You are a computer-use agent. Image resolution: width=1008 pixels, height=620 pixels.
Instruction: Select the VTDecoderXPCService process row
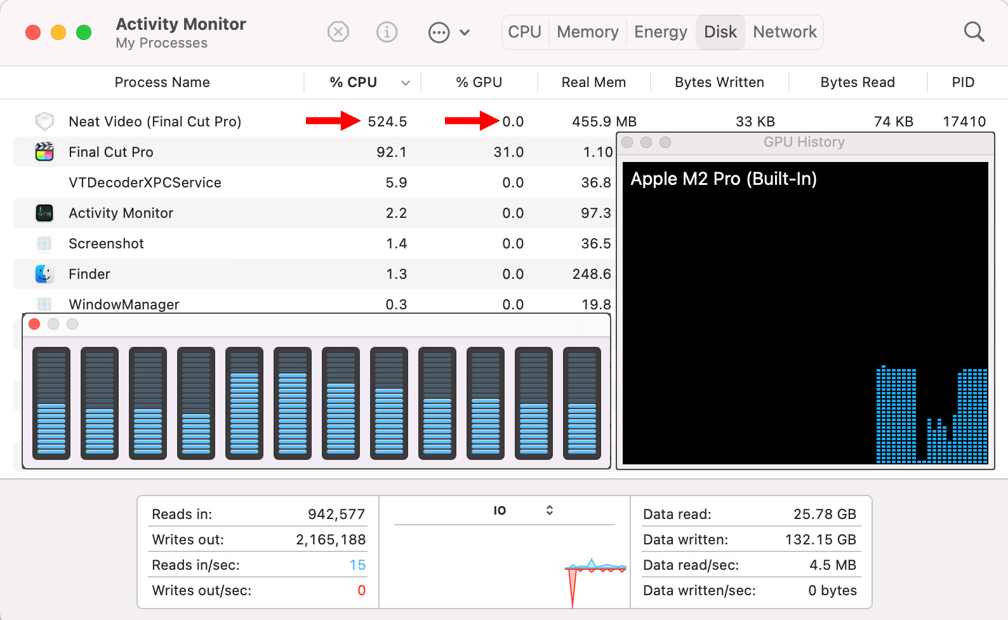145,182
